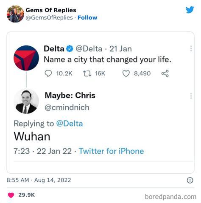Screen dimensions: 201x203
Task: Click the retweet icon on Delta's tweet
Action: tap(87, 73)
